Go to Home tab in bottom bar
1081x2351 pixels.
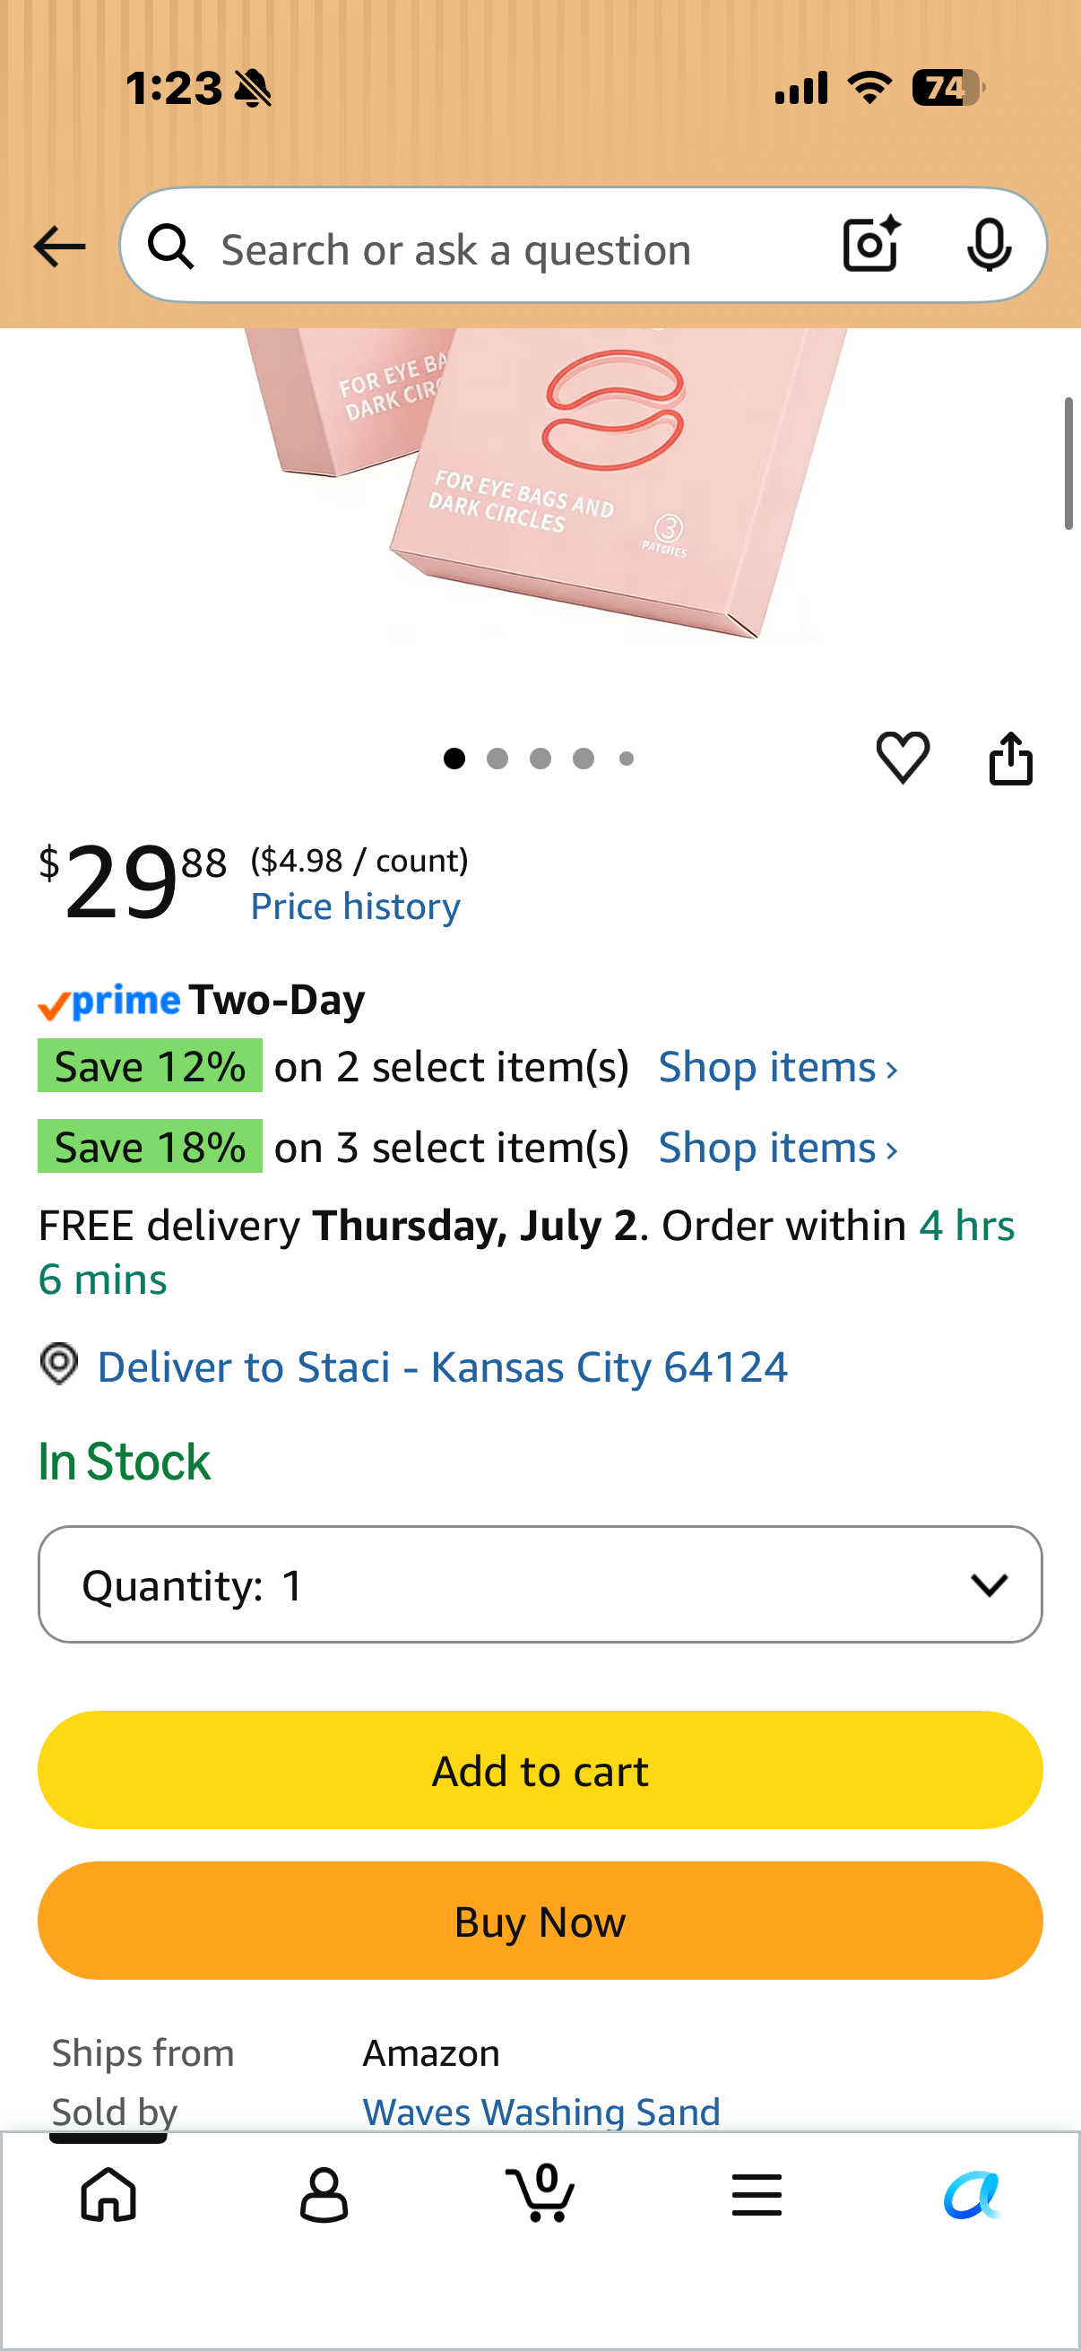pyautogui.click(x=108, y=2194)
